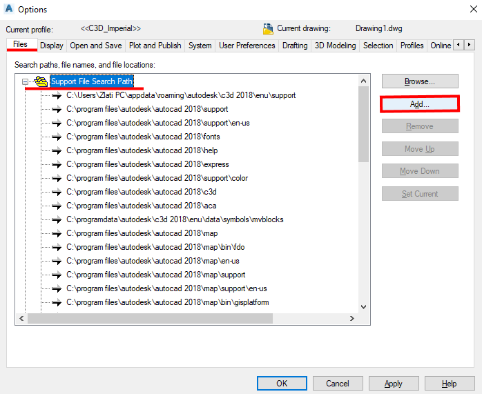Open the User Preferences tab
Viewport: 482px width, 394px height.
(x=247, y=46)
